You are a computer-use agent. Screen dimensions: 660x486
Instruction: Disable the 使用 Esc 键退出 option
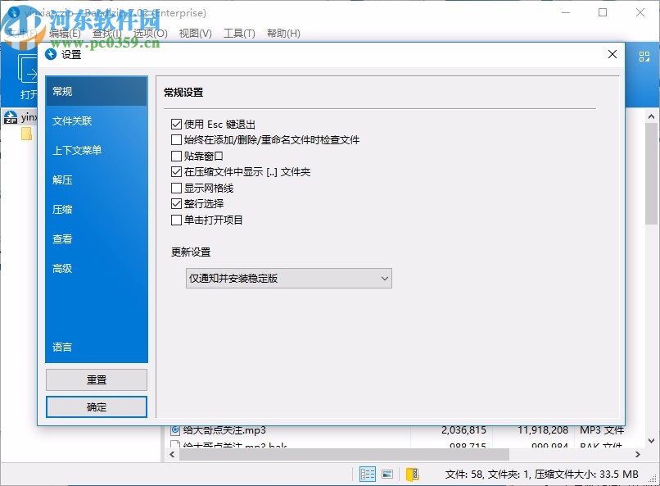177,124
